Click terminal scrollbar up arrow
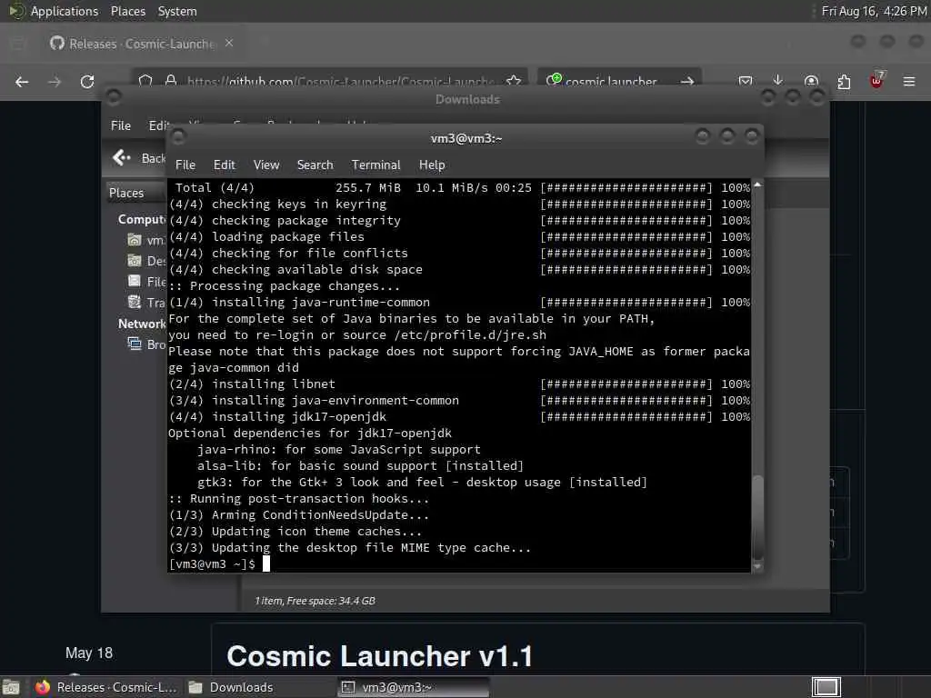Image resolution: width=931 pixels, height=698 pixels. (757, 185)
